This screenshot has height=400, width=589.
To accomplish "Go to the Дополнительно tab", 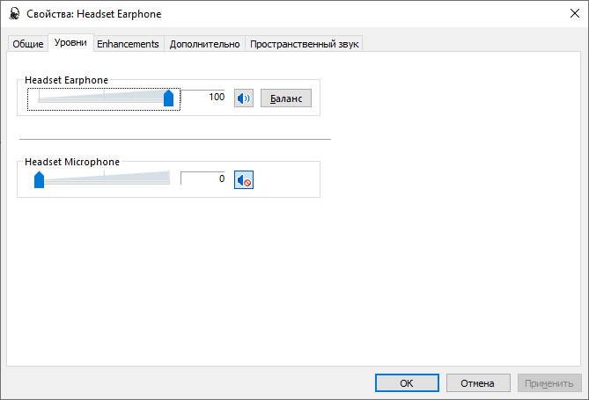I will (204, 44).
